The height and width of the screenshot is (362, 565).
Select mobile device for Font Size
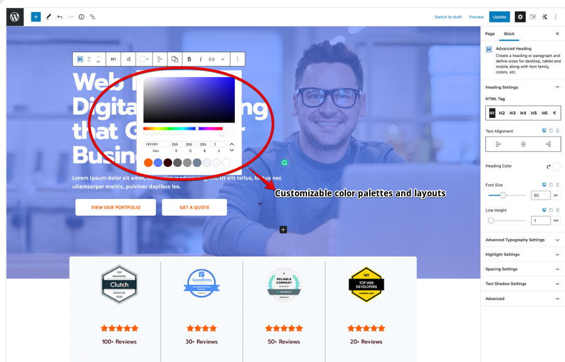click(x=557, y=185)
